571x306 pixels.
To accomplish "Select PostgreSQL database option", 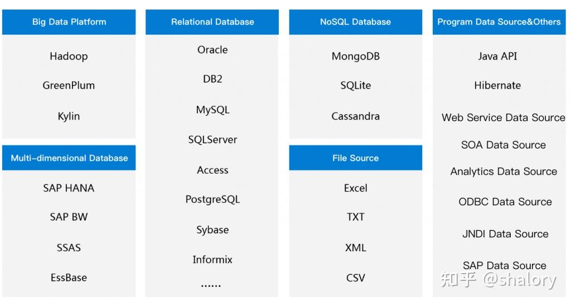I will tap(212, 199).
